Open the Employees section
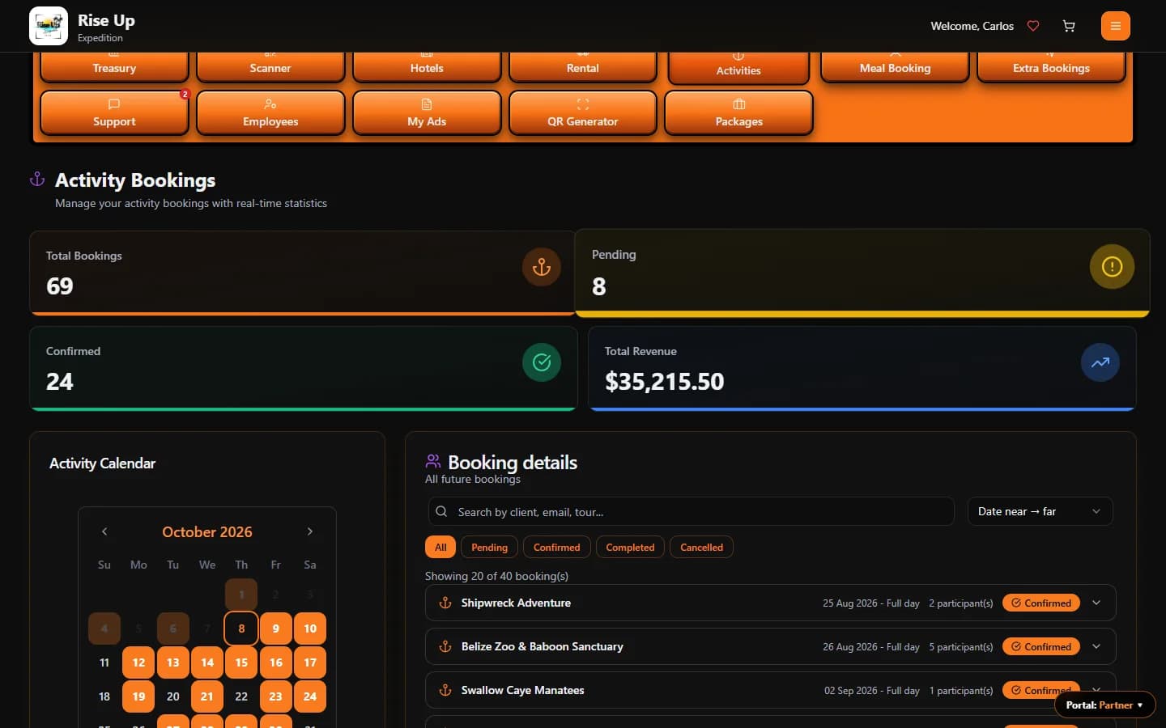The height and width of the screenshot is (728, 1166). click(270, 112)
